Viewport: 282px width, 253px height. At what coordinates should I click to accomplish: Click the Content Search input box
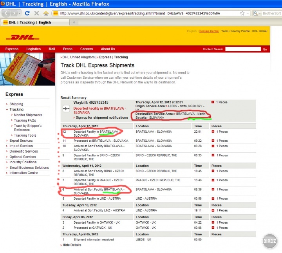point(243,49)
